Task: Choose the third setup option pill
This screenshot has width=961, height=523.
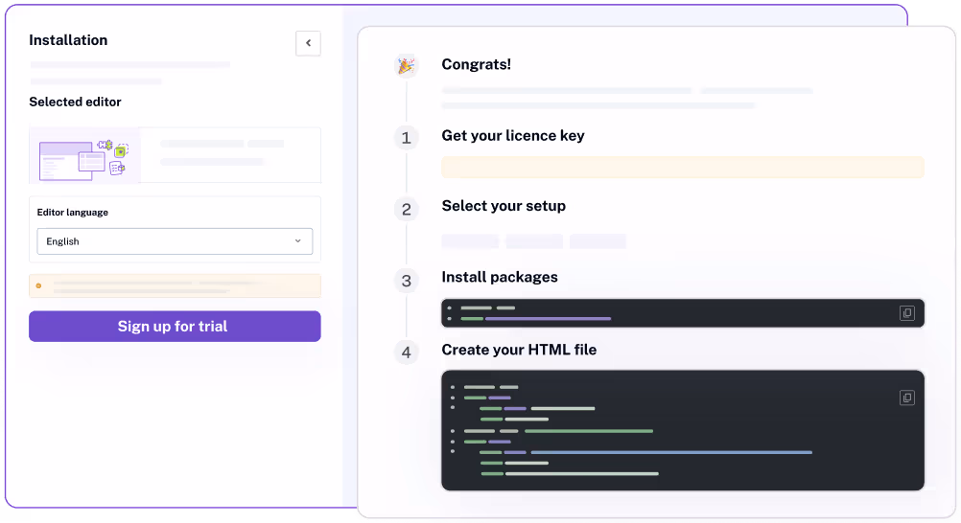Action: pos(598,241)
